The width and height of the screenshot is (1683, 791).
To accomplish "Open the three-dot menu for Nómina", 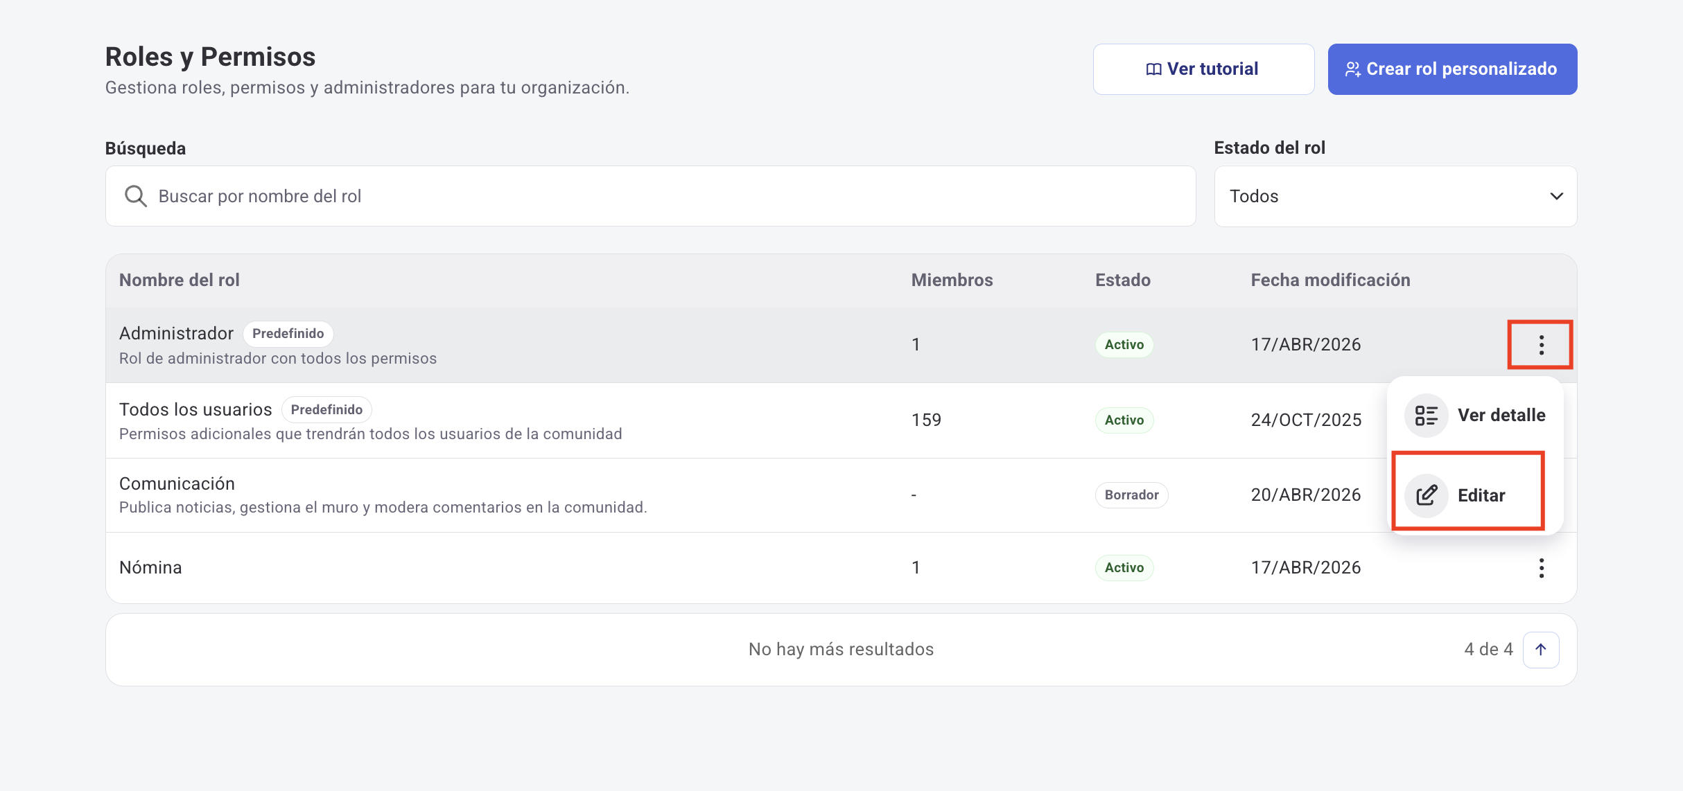I will [x=1541, y=568].
